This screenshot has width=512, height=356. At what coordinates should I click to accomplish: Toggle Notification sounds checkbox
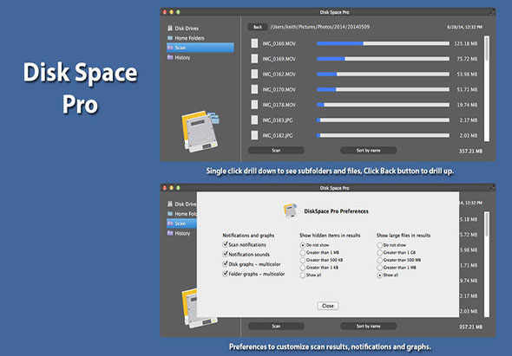225,254
